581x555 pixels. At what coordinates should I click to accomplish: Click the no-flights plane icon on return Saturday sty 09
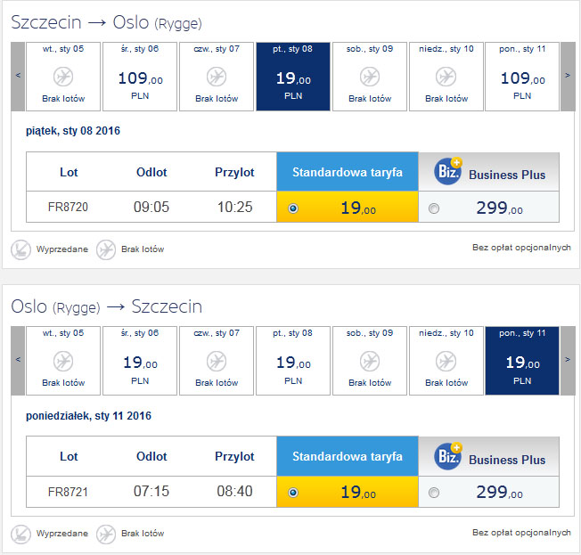pos(370,361)
